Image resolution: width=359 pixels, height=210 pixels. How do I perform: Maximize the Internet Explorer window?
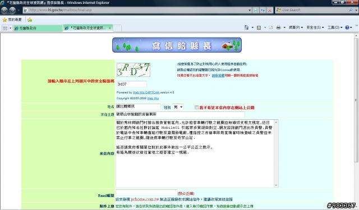pos(343,2)
